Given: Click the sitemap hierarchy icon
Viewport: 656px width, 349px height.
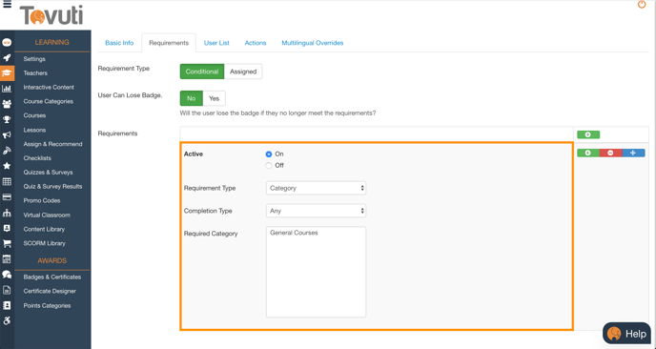Looking at the screenshot, I should coord(7,213).
